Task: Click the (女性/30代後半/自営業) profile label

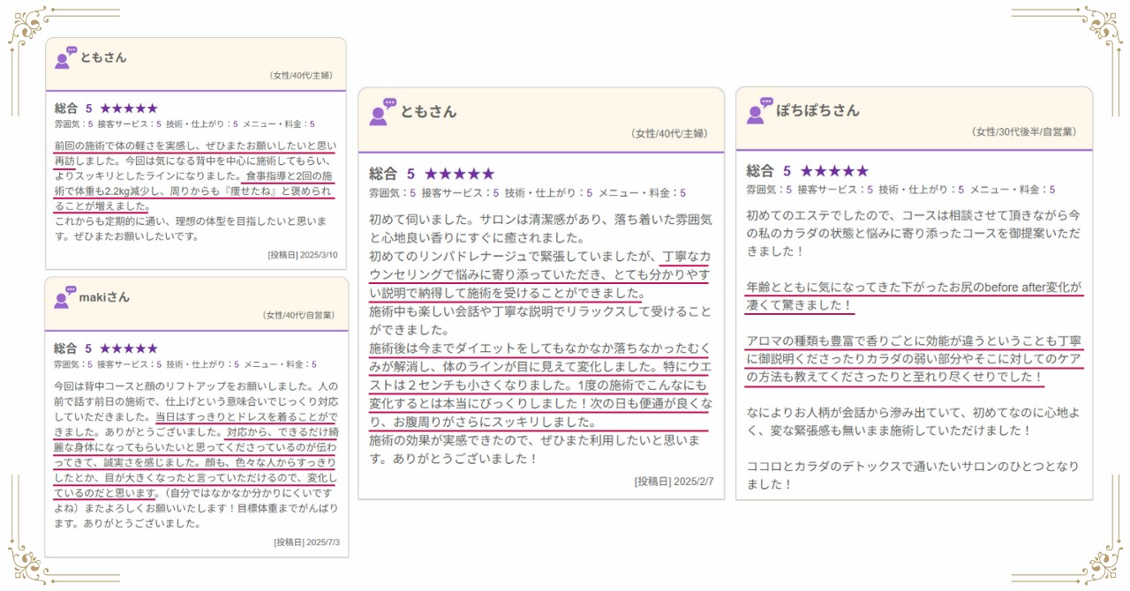Action: coord(1023,132)
